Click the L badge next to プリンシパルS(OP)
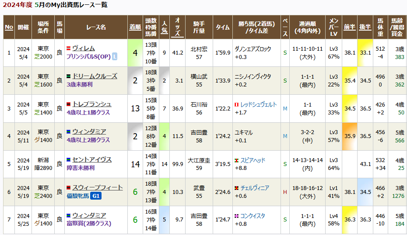407x235 pixels. coord(115,56)
